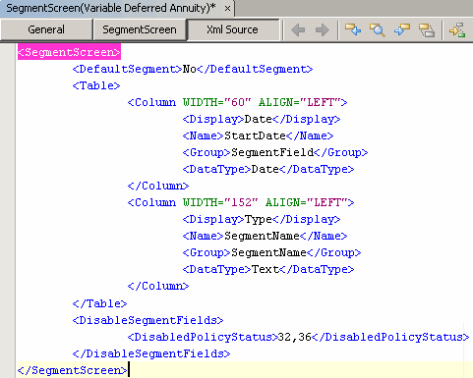Image resolution: width=473 pixels, height=378 pixels.
Task: Click the ALIGN="LEFT" attribute of the WIDTH 60 column
Action: (300, 102)
